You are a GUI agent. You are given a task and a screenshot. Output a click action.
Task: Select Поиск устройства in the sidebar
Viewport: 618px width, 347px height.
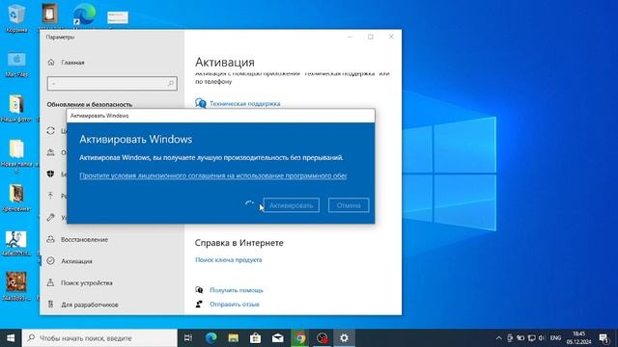86,282
